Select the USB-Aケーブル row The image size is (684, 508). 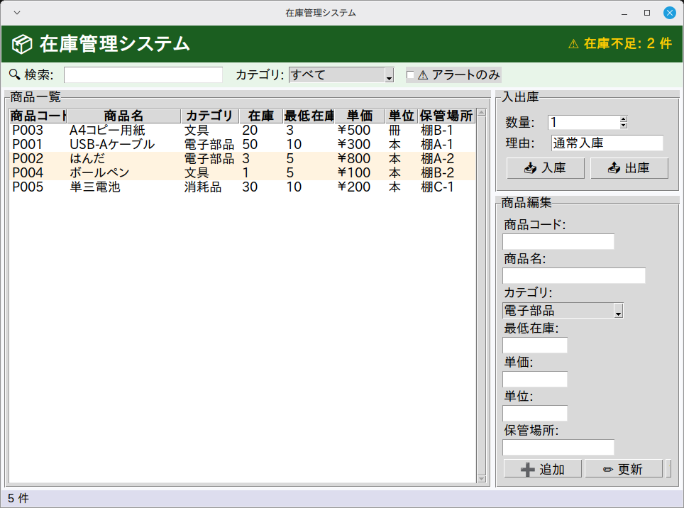243,144
